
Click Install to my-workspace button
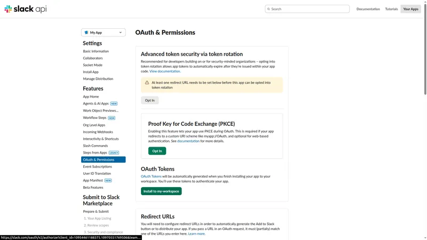tap(161, 191)
